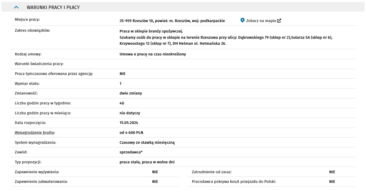Click the Rodzaj umowy label
The height and width of the screenshot is (194, 366).
28,54
